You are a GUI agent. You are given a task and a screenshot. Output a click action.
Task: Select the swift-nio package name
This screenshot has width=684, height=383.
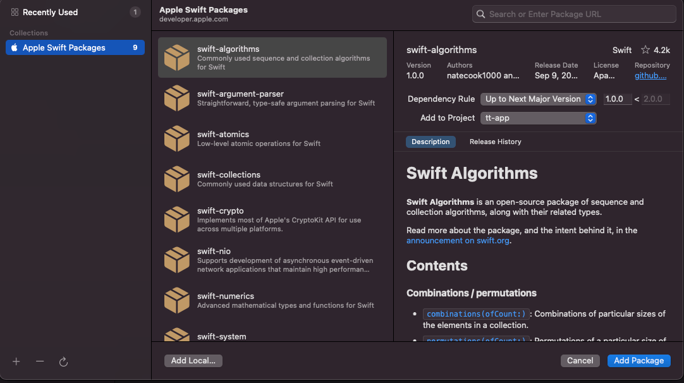pos(214,252)
